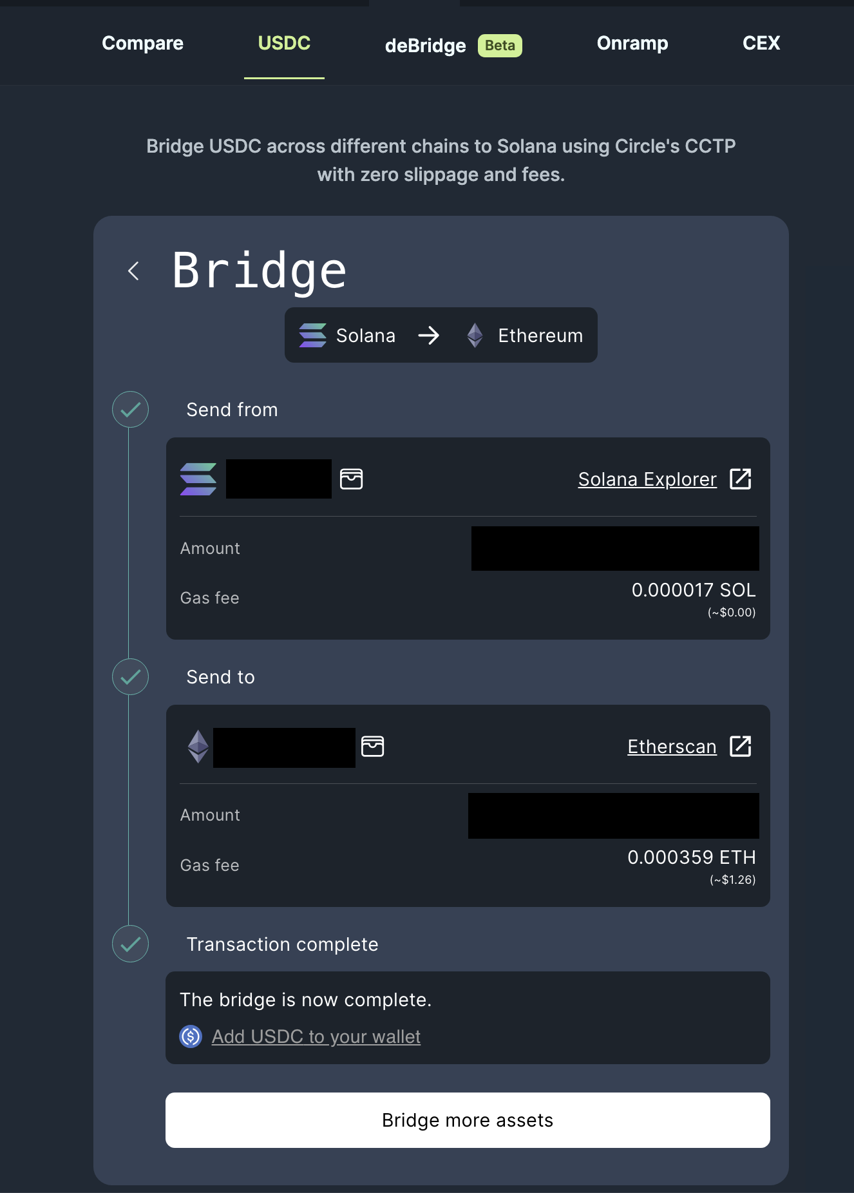
Task: Click Add USDC to your wallet
Action: coord(316,1036)
